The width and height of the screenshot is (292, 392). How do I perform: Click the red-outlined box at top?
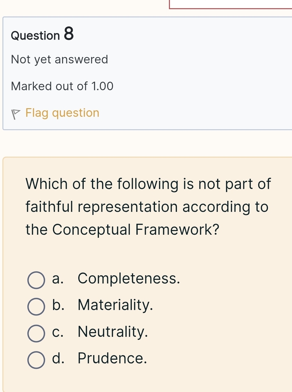(230, 4)
